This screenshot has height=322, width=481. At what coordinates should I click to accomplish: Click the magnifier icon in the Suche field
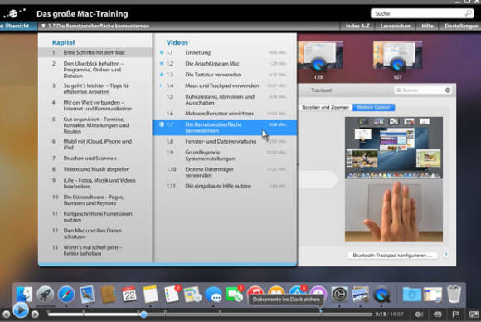[x=468, y=13]
